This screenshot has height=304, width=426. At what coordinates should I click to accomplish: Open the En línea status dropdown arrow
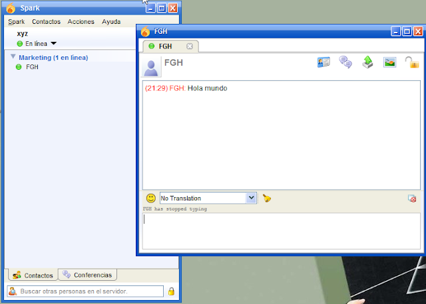click(53, 43)
